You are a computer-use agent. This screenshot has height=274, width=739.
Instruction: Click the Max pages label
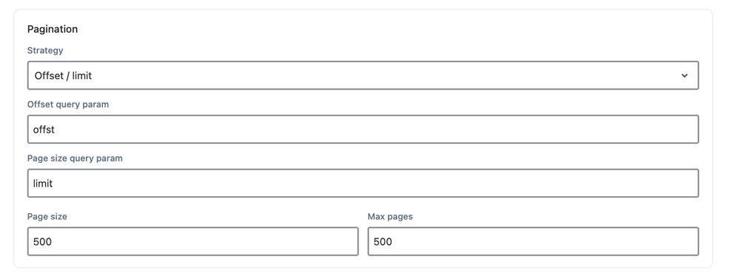(390, 216)
